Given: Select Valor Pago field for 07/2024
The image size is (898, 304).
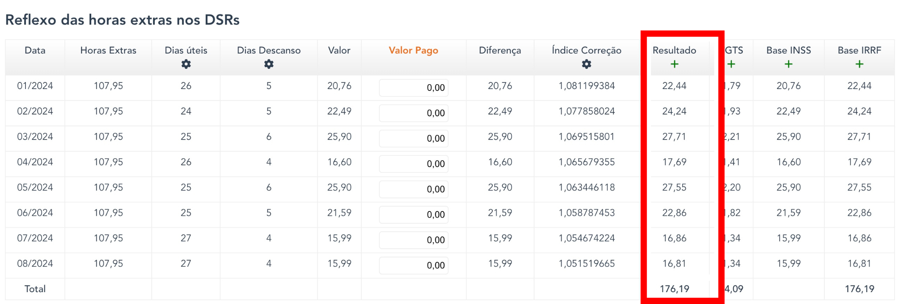Looking at the screenshot, I should pyautogui.click(x=413, y=240).
